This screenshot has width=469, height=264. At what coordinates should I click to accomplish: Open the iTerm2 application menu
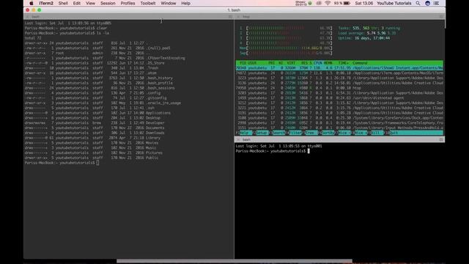click(46, 3)
